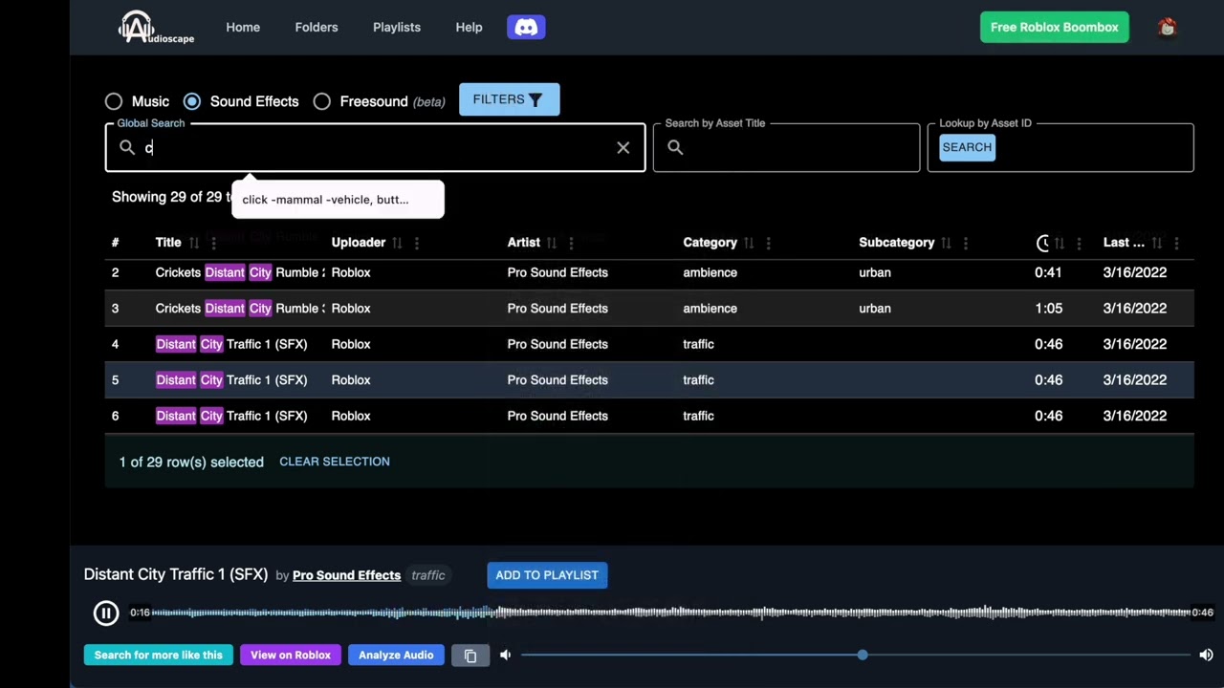The width and height of the screenshot is (1224, 688).
Task: Select the Freesound beta radio button
Action: [x=322, y=101]
